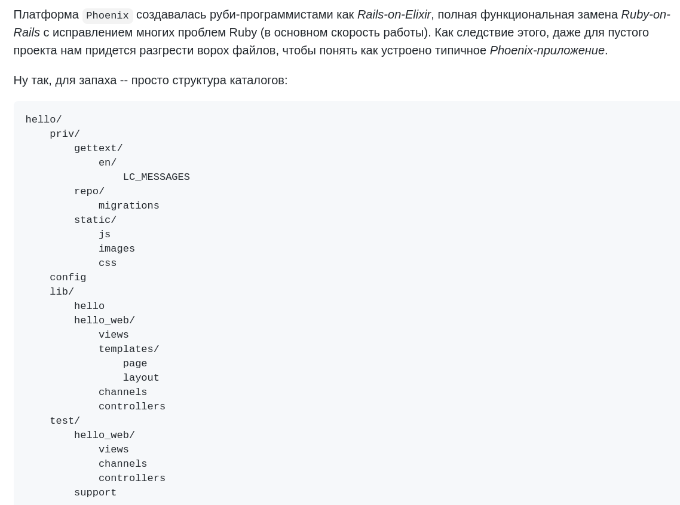Select the "migrations" entry
Viewport: 680px width, 505px height.
[x=128, y=206]
